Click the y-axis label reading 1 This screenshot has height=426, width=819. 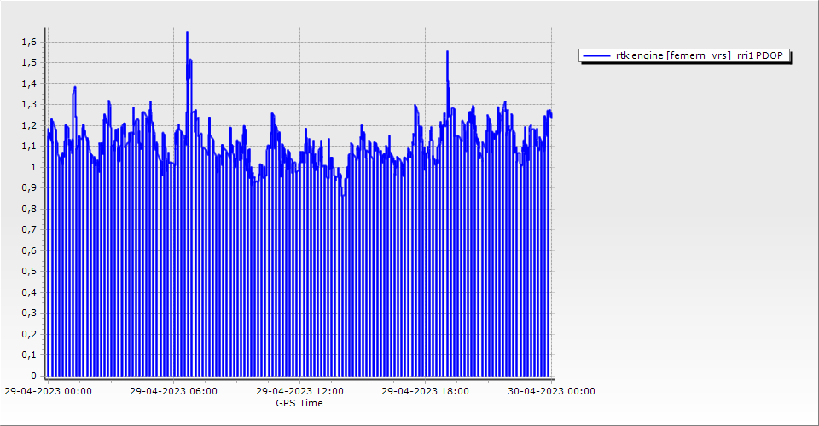pos(34,167)
